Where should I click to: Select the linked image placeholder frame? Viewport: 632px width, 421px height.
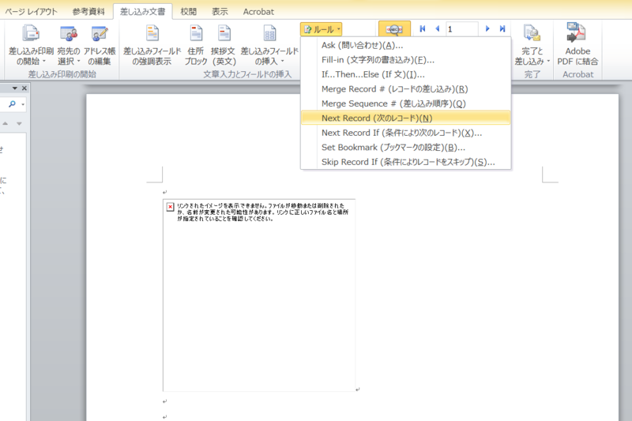[259, 295]
